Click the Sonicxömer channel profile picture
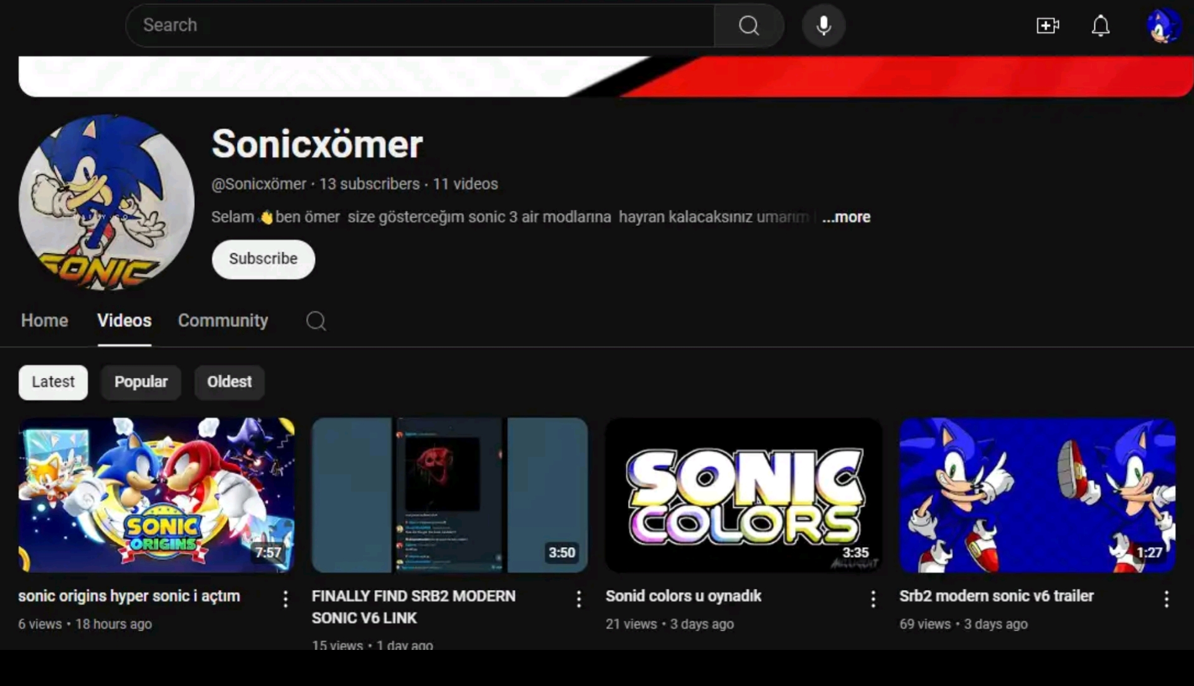This screenshot has height=686, width=1194. pyautogui.click(x=106, y=202)
